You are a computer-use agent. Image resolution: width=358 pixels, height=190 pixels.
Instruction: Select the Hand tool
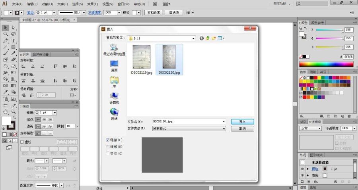point(6,112)
